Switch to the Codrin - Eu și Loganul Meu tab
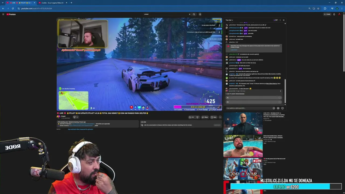 [x=53, y=3]
